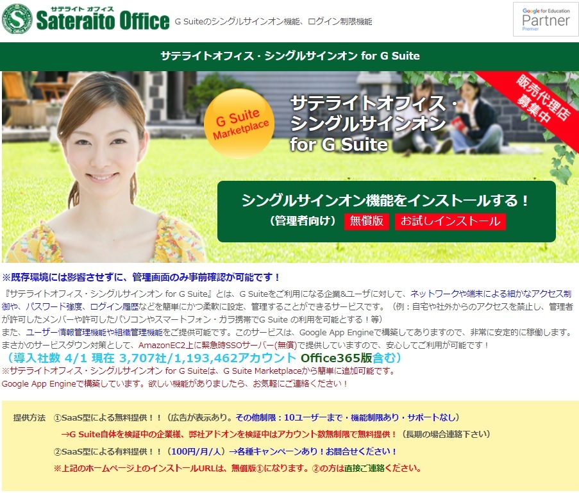Click banner title サテライトオフィス・シングルサインオン for G Suite
The width and height of the screenshot is (579, 493).
click(373, 124)
